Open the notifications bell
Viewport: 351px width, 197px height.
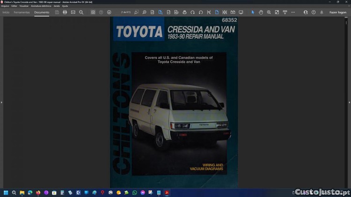[322, 12]
